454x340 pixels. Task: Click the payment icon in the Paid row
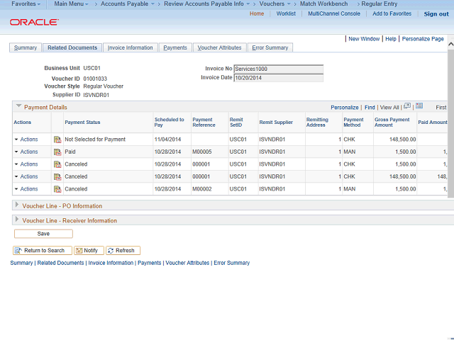coord(57,152)
